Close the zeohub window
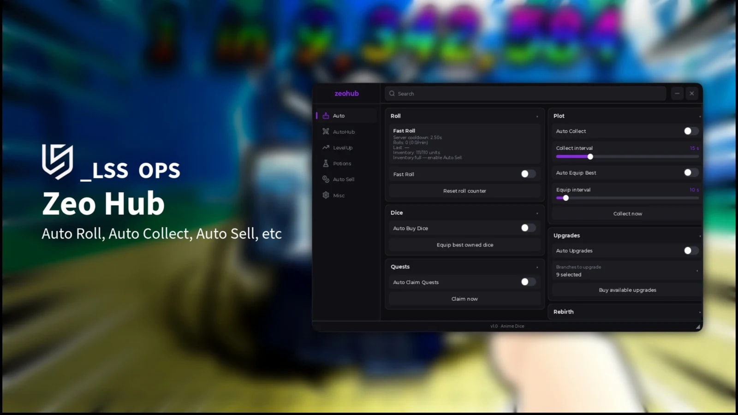Image resolution: width=738 pixels, height=415 pixels. pos(692,93)
